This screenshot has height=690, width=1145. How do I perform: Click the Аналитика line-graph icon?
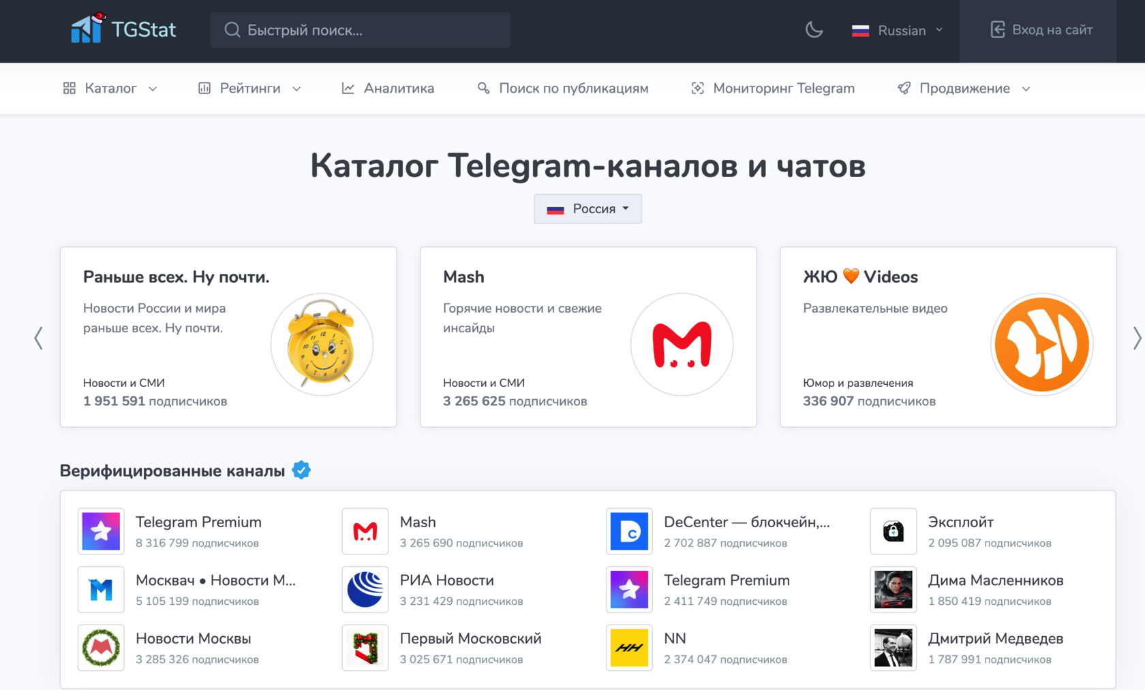point(348,88)
